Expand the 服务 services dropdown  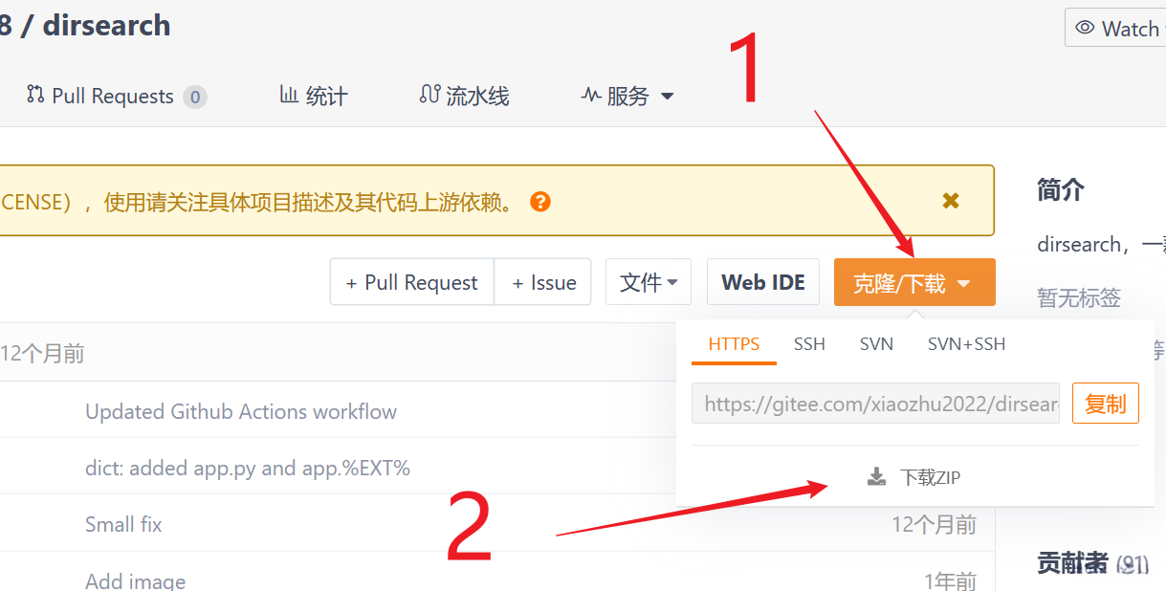tap(627, 96)
